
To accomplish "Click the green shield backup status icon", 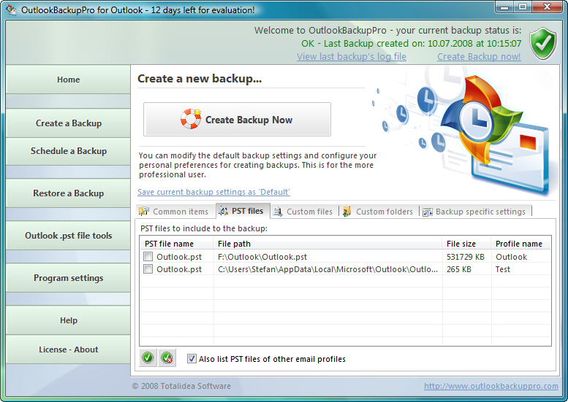I will [542, 43].
